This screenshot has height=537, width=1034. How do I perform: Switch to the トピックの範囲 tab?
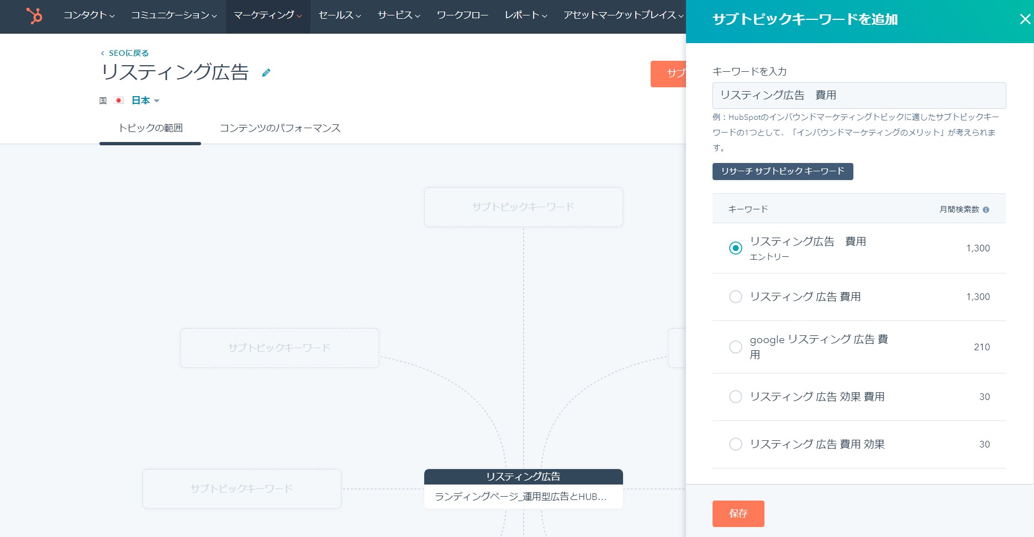150,128
